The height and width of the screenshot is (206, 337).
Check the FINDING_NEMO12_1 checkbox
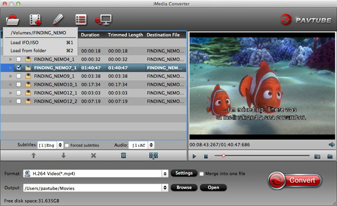click(19, 93)
